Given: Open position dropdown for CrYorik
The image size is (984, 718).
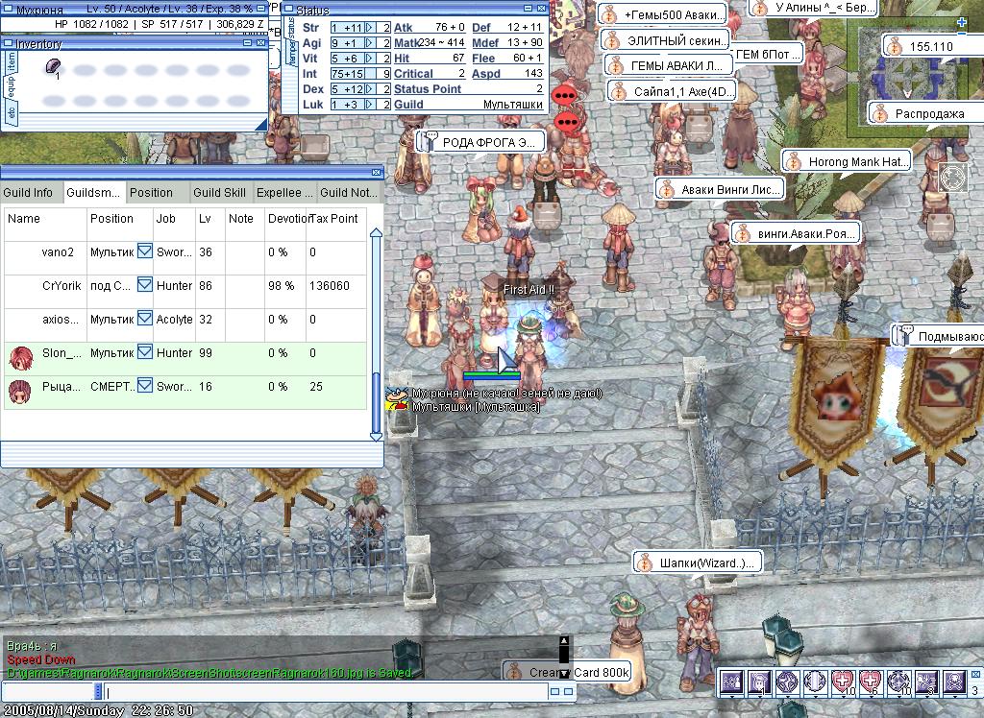Looking at the screenshot, I should coord(145,284).
